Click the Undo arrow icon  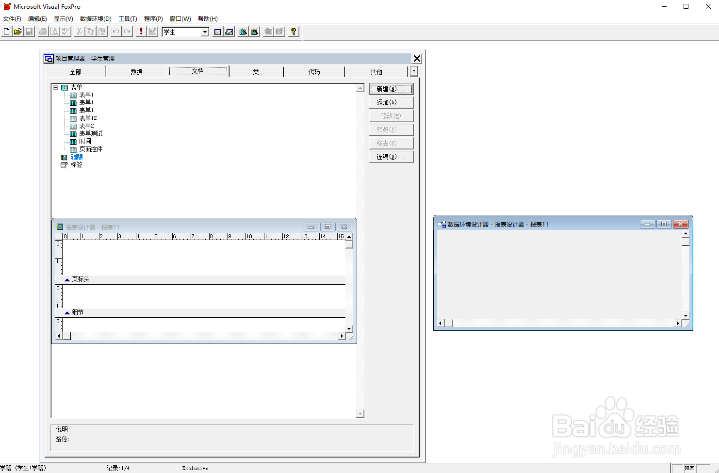[x=116, y=32]
